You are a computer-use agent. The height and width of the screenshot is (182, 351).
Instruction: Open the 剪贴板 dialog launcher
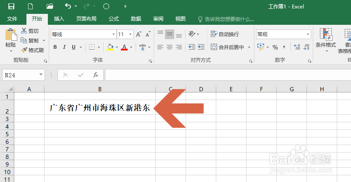point(46,61)
